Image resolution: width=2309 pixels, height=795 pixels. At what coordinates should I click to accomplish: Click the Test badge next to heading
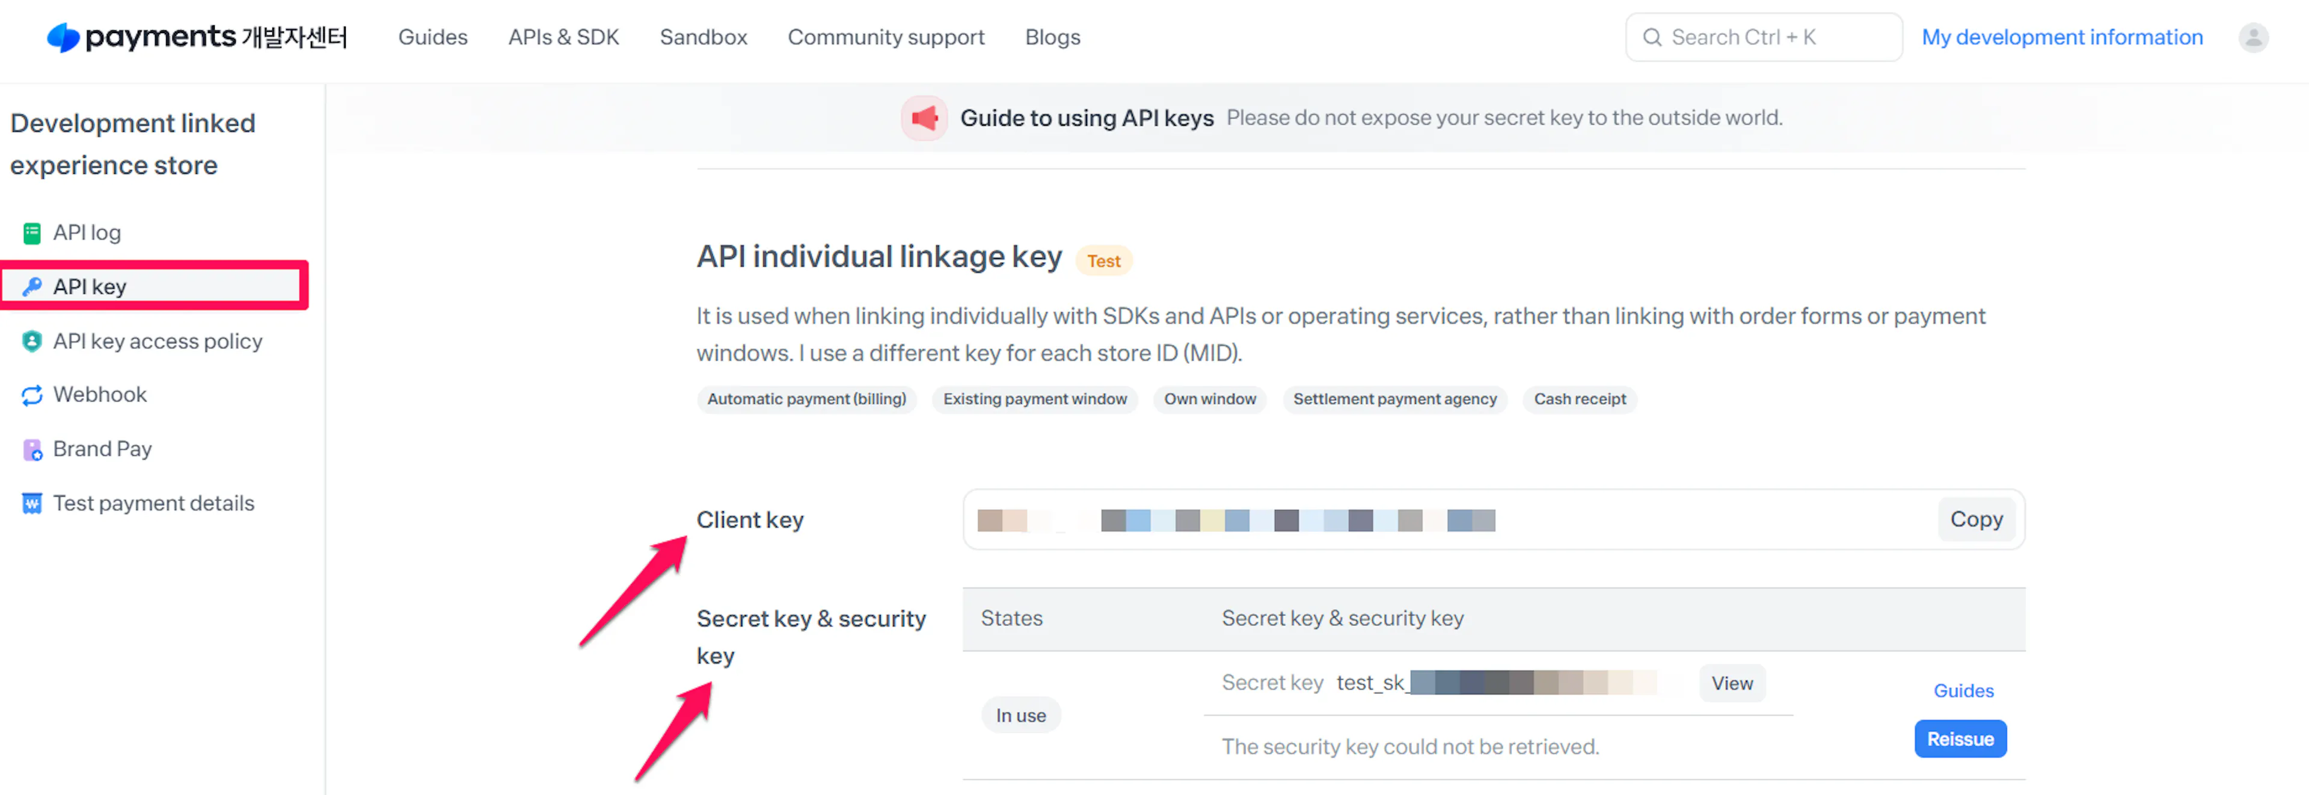tap(1103, 261)
